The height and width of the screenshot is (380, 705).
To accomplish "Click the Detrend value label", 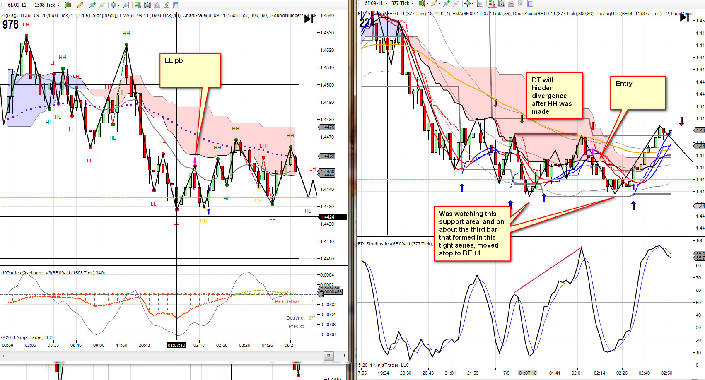I will [x=301, y=318].
